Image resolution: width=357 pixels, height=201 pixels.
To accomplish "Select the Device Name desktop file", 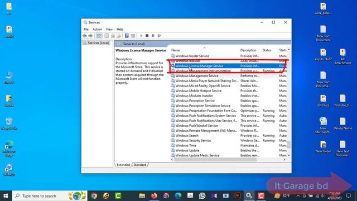I will (x=342, y=124).
